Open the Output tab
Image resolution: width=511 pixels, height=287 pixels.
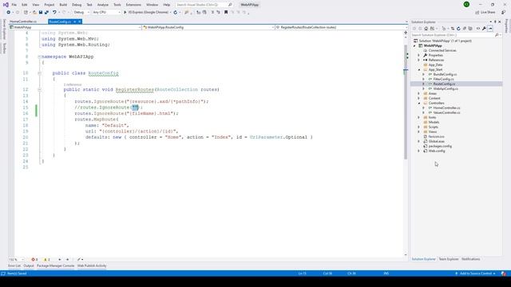click(x=29, y=265)
